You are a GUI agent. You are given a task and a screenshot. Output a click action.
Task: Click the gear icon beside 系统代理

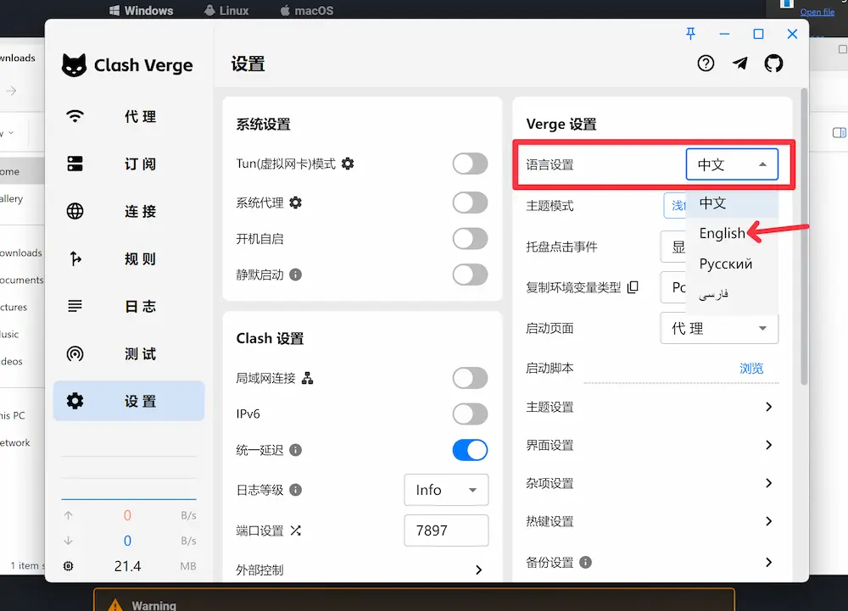pyautogui.click(x=295, y=203)
